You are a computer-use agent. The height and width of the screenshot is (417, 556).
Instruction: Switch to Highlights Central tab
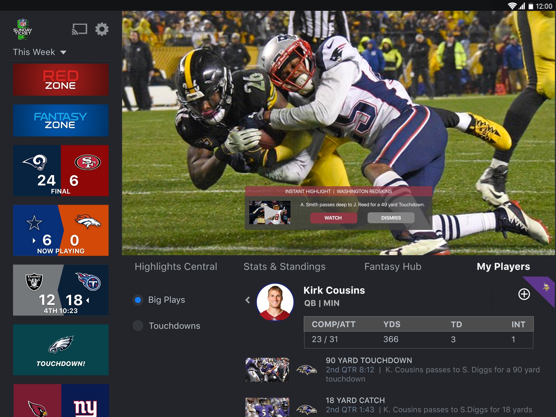[176, 267]
